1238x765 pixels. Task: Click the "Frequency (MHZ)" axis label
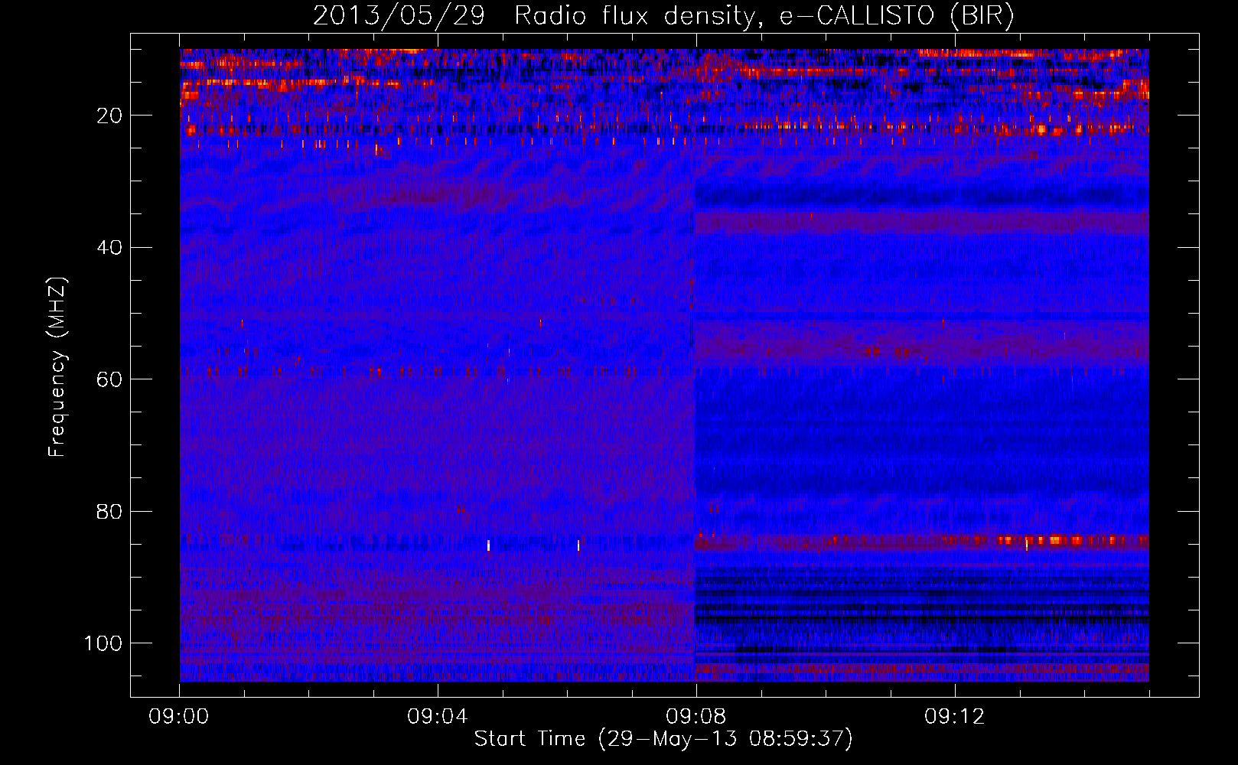[57, 367]
